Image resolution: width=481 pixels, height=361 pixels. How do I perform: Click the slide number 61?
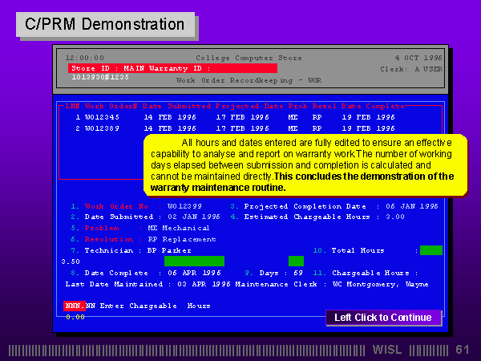tap(462, 350)
